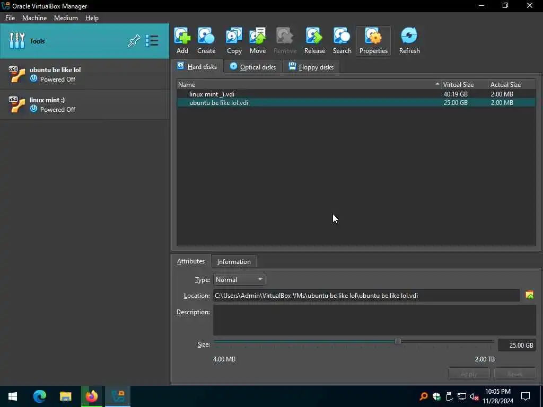Open Firefox from the taskbar
Screen dimensions: 543x407
[x=91, y=396]
